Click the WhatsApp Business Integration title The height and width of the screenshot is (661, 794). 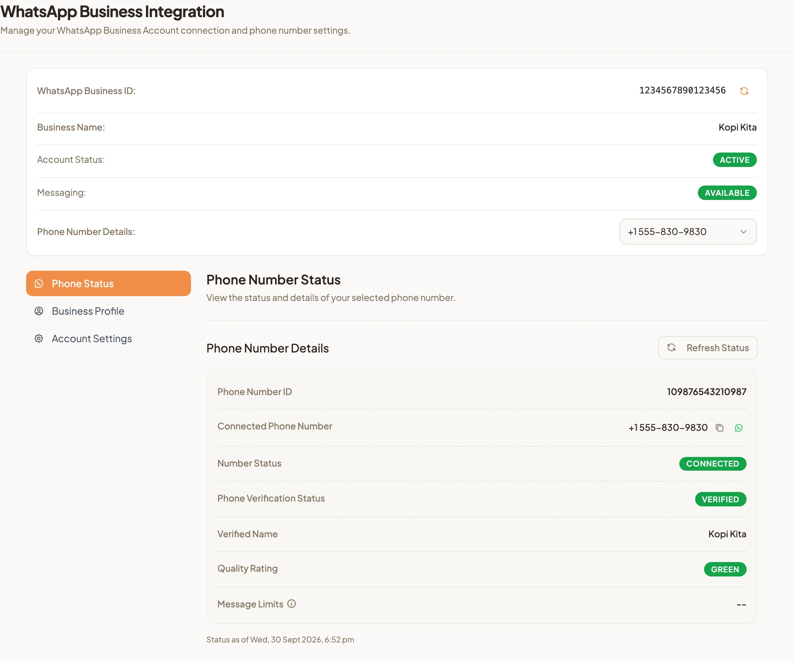tap(112, 12)
